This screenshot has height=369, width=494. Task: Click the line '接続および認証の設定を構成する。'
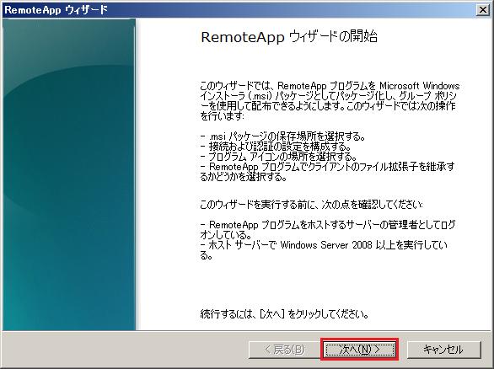(x=276, y=147)
